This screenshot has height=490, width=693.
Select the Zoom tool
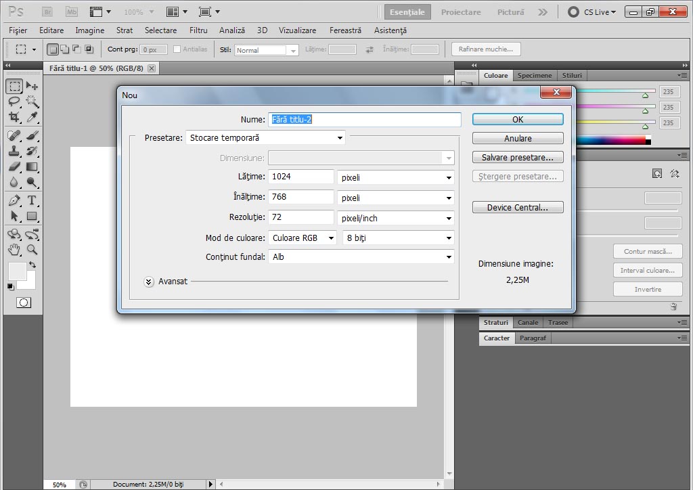click(x=32, y=250)
